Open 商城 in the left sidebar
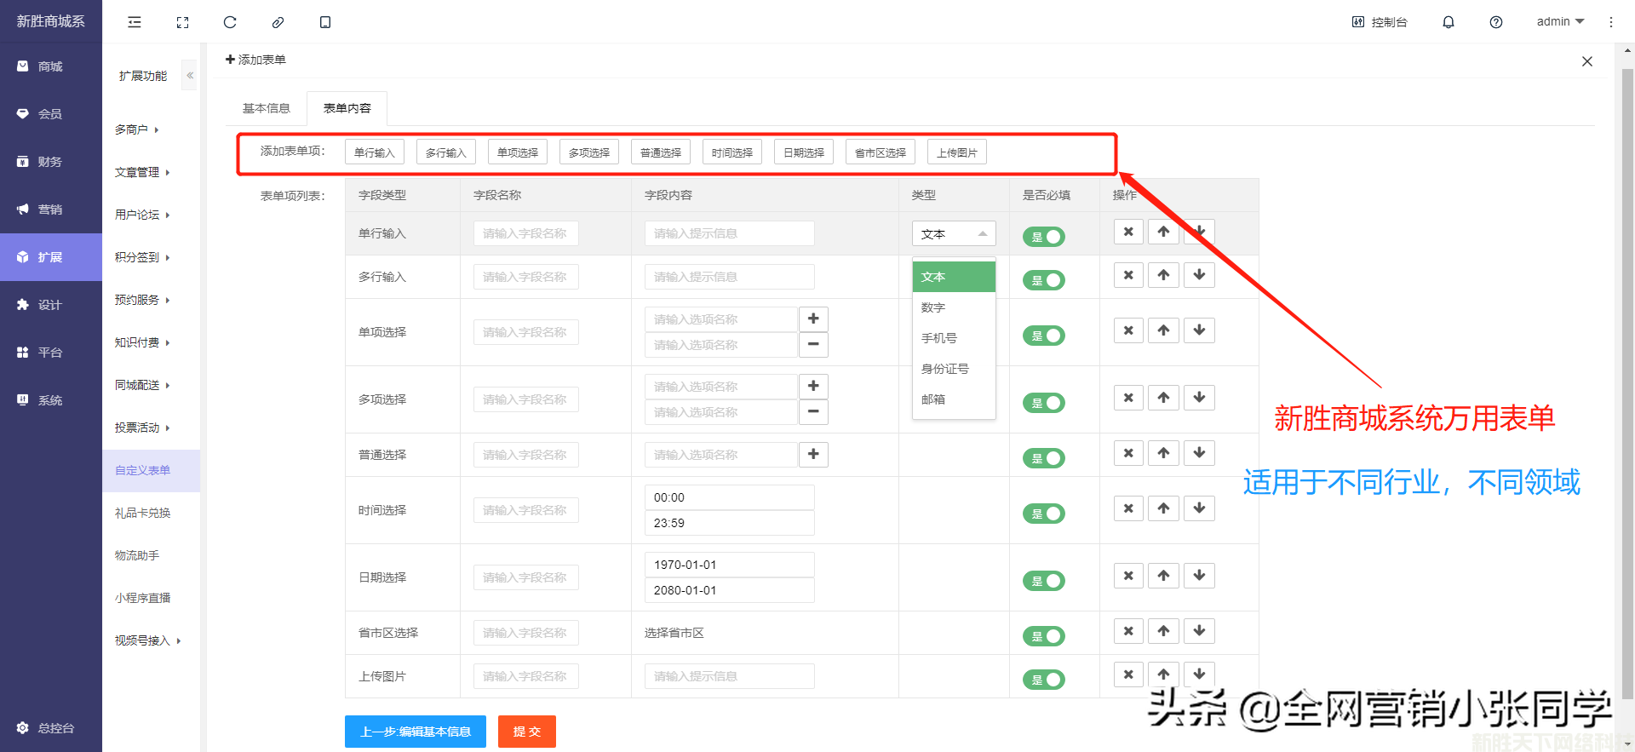This screenshot has height=752, width=1635. pyautogui.click(x=51, y=66)
